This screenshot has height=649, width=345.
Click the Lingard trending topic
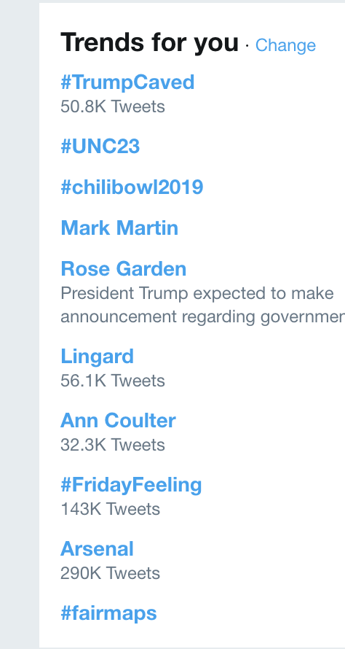[97, 357]
